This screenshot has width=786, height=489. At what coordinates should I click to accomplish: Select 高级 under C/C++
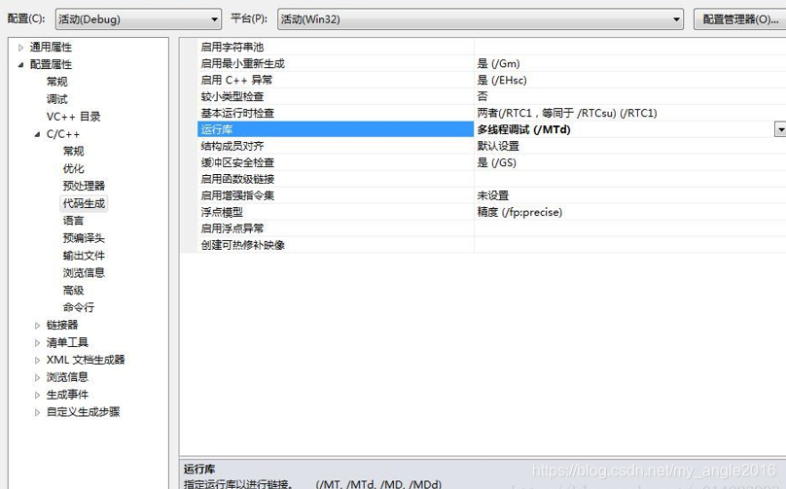[x=74, y=290]
